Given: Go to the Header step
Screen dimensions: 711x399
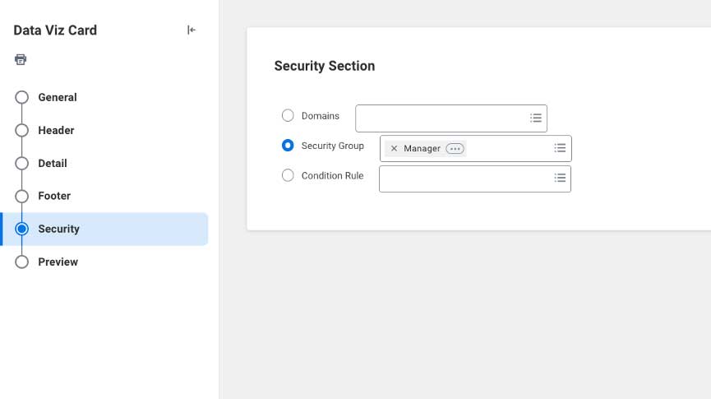Looking at the screenshot, I should [x=56, y=130].
